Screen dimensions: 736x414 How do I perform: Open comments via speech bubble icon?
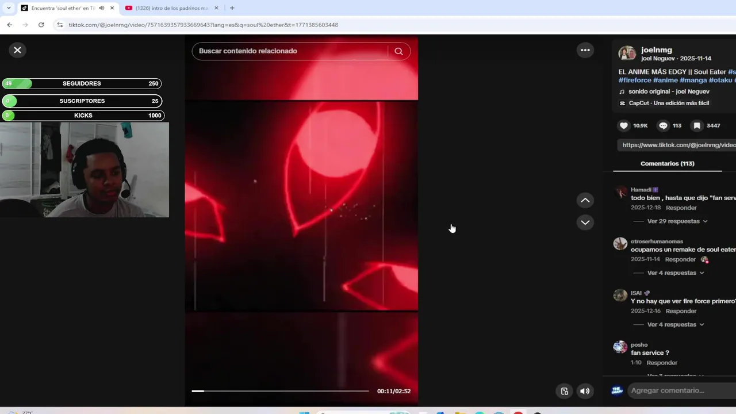(663, 125)
